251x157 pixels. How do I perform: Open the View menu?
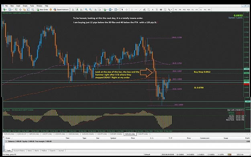coord(12,6)
